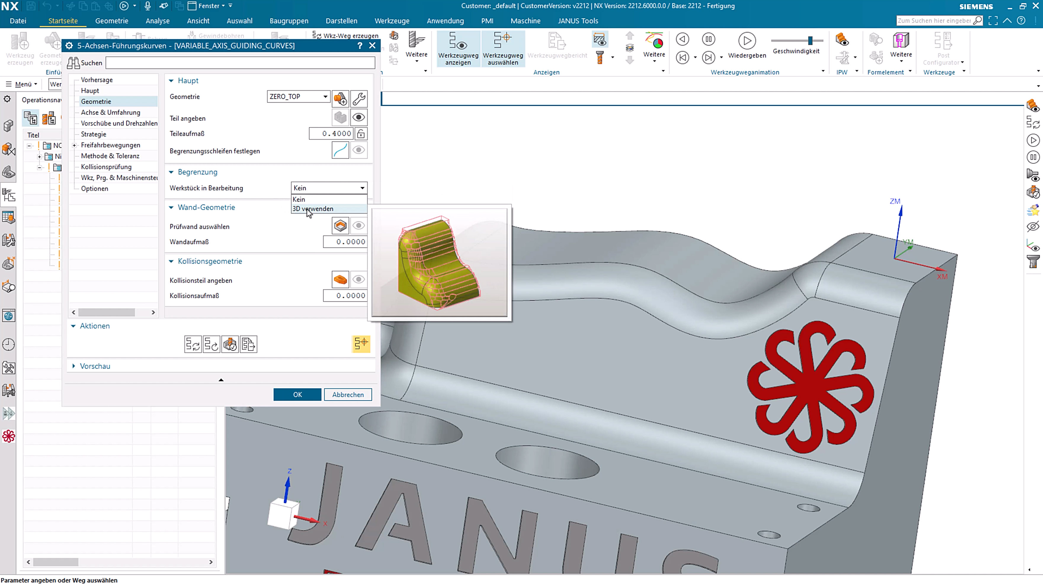The height and width of the screenshot is (586, 1043).
Task: Select Strategie in dialog tree
Action: pos(94,134)
